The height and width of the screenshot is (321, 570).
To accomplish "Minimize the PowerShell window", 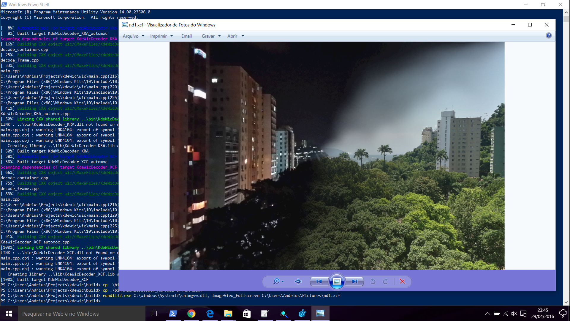I will point(526,4).
